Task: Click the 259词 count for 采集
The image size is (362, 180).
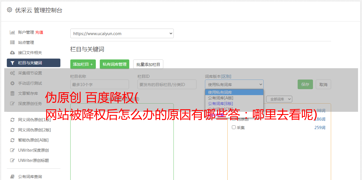Action: [x=320, y=128]
